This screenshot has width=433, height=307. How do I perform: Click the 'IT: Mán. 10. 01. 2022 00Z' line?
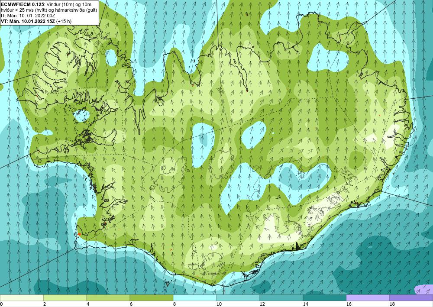point(28,16)
